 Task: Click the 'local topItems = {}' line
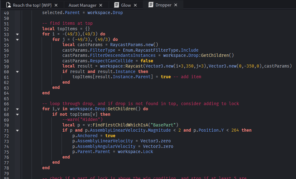(66, 29)
